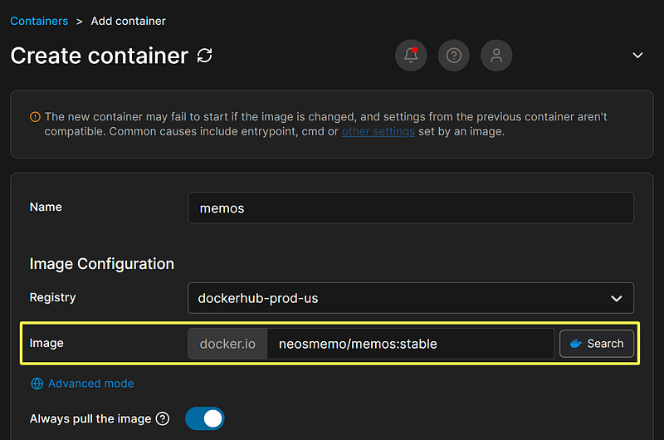Click the docker.io registry prefix

pyautogui.click(x=227, y=344)
